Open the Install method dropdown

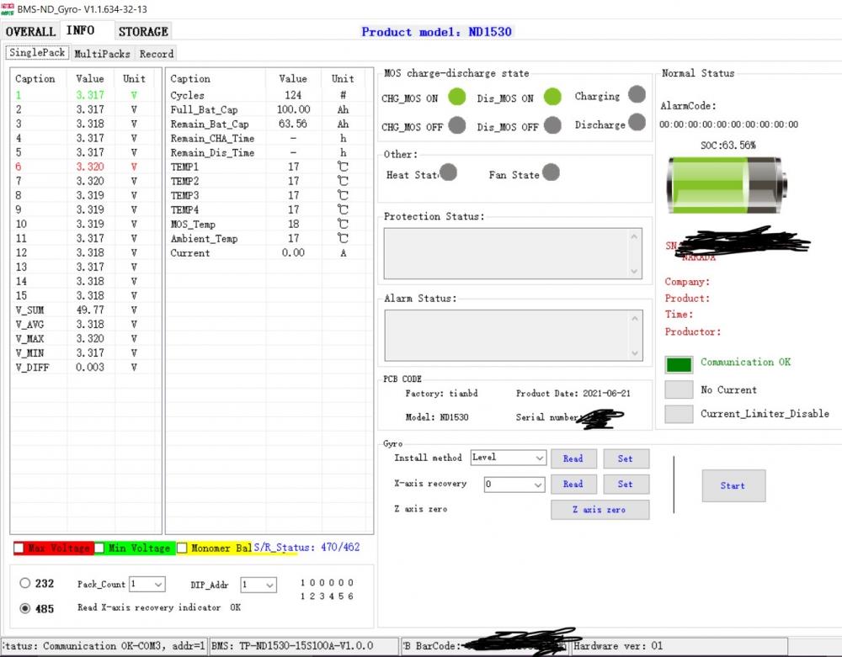click(x=508, y=458)
